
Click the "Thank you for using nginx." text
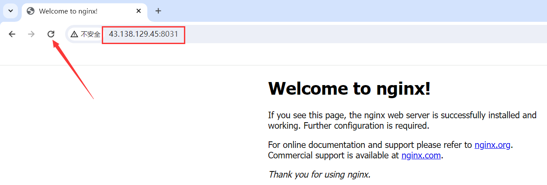click(319, 175)
